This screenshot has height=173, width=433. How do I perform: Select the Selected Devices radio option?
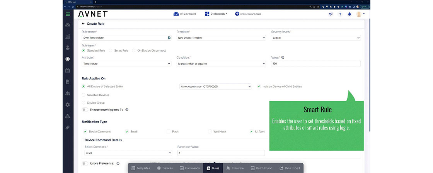coord(84,95)
